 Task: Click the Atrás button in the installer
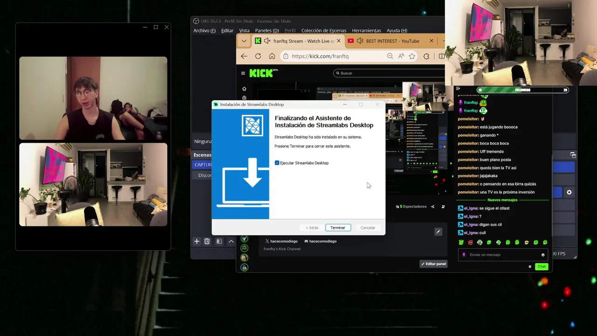(x=312, y=228)
